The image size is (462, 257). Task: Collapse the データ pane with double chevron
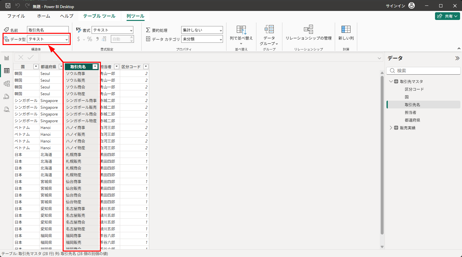click(x=457, y=58)
